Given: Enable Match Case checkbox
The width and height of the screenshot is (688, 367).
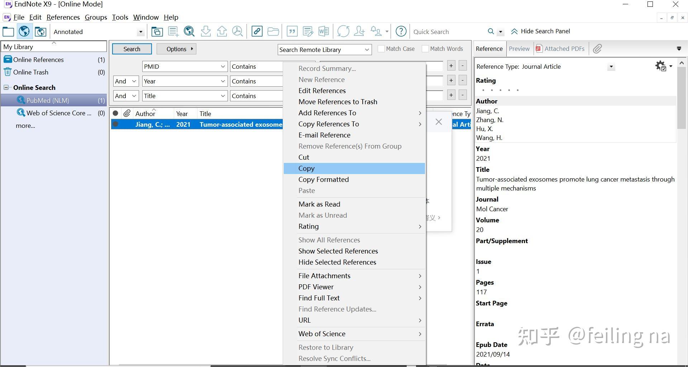Looking at the screenshot, I should [381, 49].
